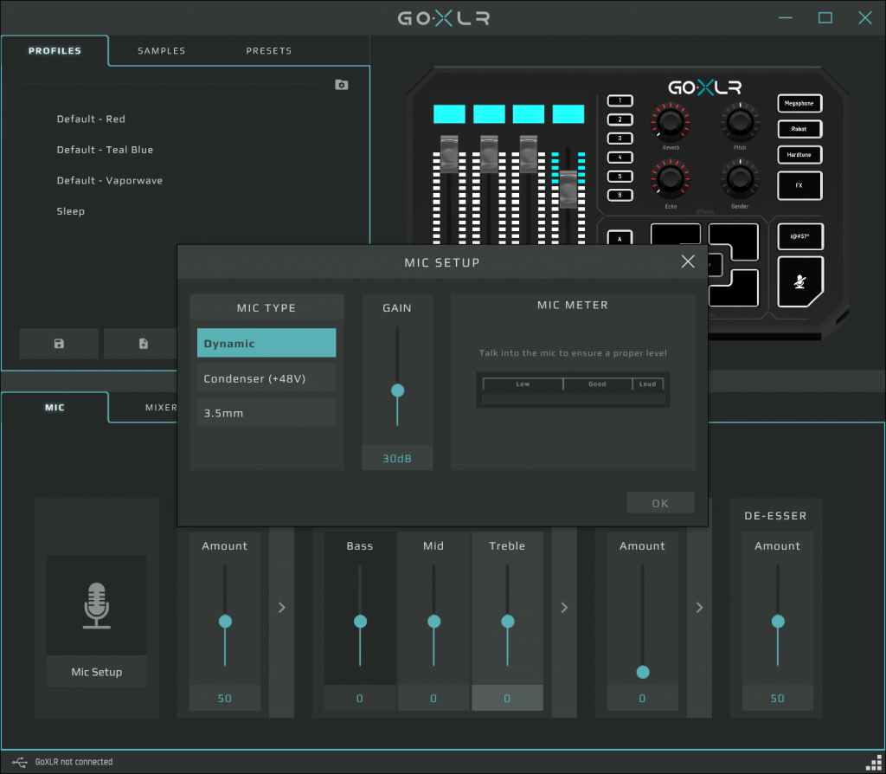Click the Echo knob on device

pyautogui.click(x=671, y=178)
